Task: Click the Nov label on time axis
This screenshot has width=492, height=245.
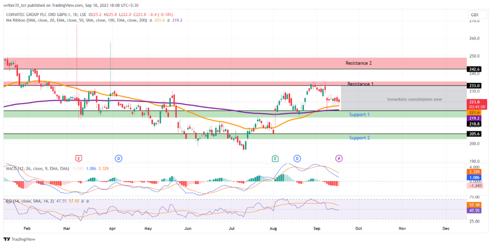Action: coord(401,228)
